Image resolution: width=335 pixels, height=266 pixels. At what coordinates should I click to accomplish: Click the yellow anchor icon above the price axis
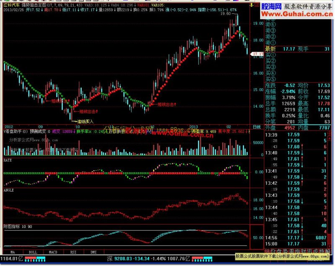(252, 5)
